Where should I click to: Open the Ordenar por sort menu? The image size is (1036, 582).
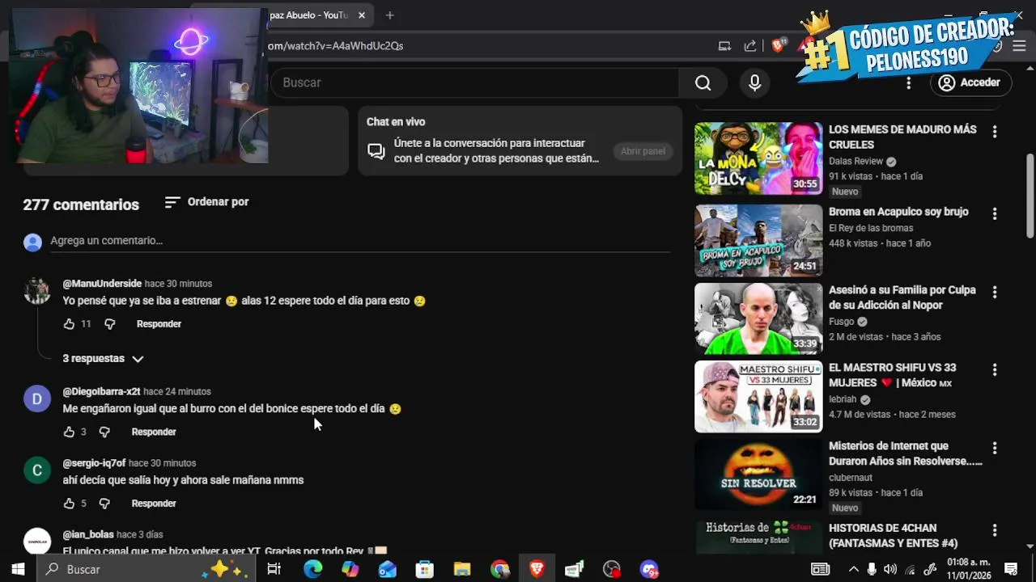(x=206, y=202)
